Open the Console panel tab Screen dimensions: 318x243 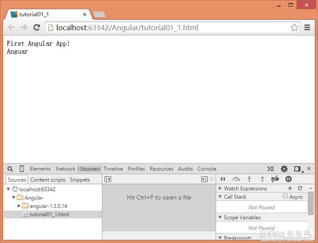click(x=207, y=169)
